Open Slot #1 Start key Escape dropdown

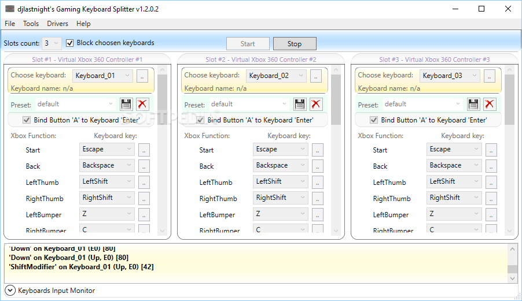click(107, 149)
